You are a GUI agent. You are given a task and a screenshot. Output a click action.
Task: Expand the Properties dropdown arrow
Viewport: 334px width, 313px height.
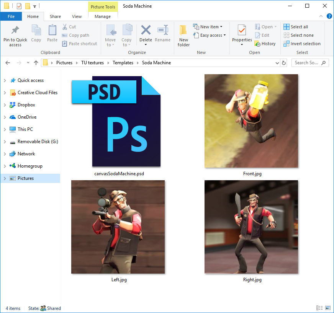[242, 45]
